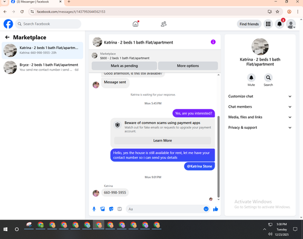
Task: Open the emoji picker in message box
Action: [206, 209]
